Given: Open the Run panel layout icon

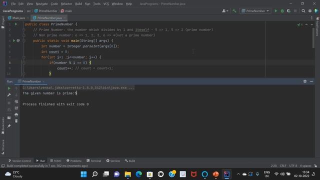Looking at the screenshot, I should [9, 118].
